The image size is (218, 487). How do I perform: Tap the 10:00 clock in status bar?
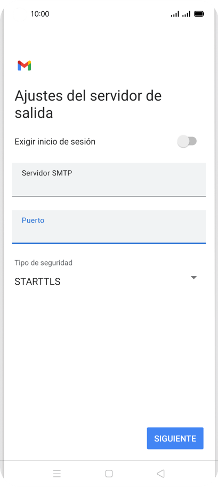40,14
